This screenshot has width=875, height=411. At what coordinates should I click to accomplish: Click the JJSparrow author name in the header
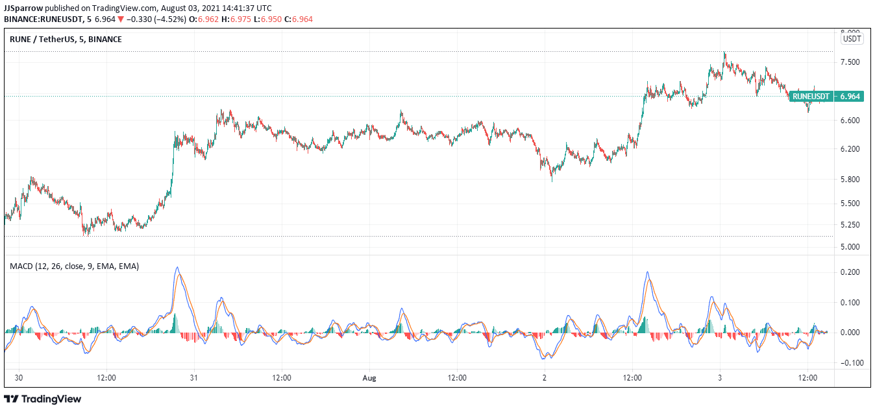pyautogui.click(x=23, y=8)
